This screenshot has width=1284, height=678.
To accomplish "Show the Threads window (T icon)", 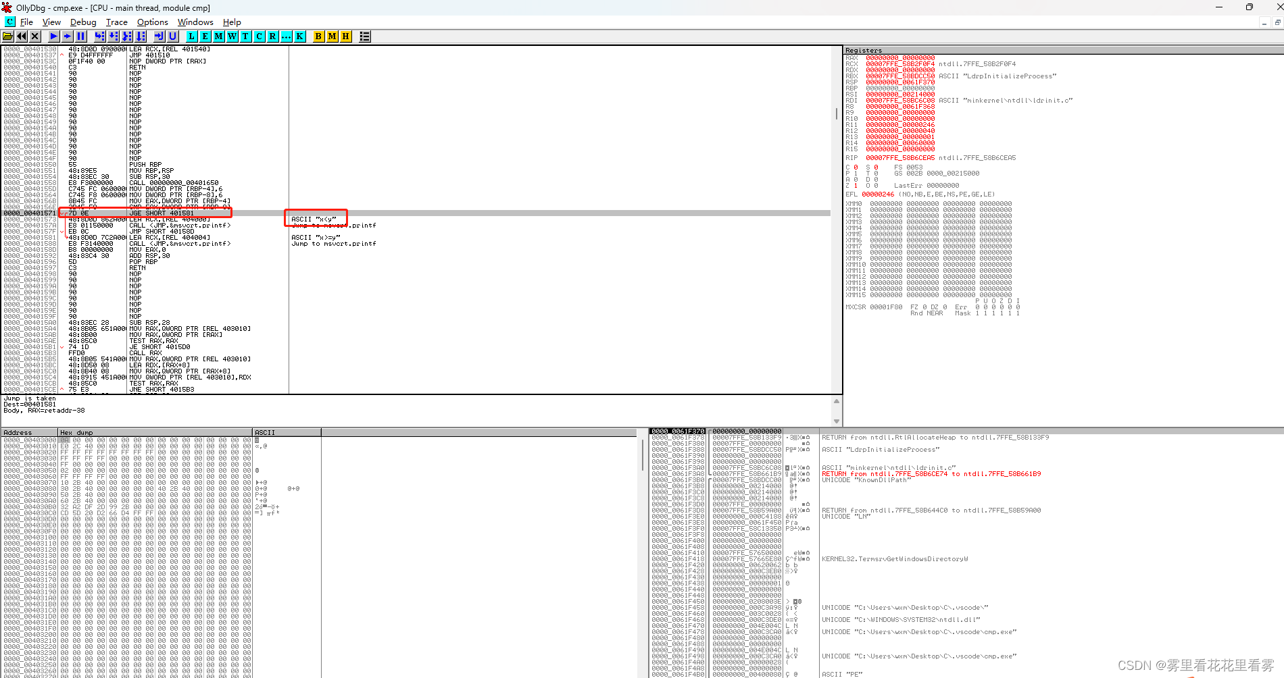I will 246,36.
